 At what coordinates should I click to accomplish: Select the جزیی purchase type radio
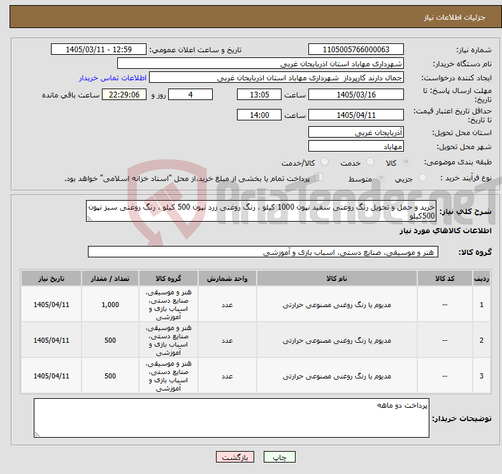click(422, 177)
